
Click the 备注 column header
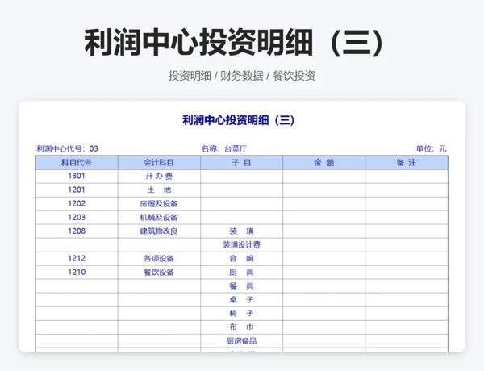point(407,163)
